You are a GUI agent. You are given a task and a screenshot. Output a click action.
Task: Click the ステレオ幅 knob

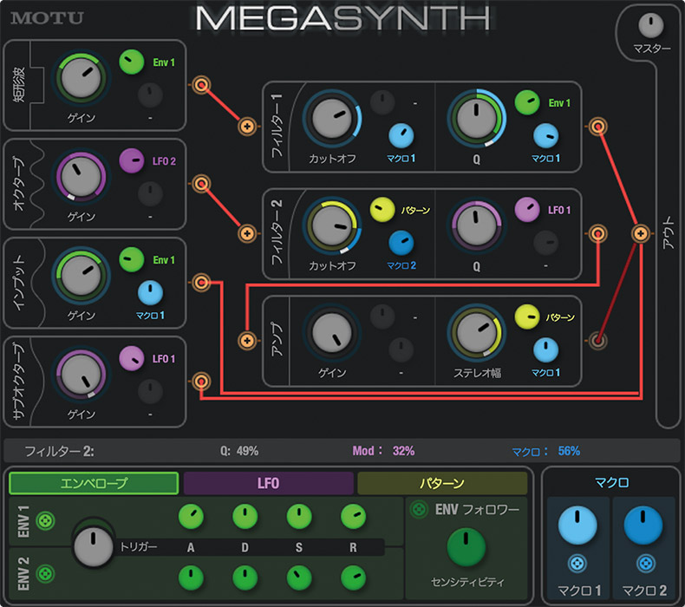click(477, 333)
